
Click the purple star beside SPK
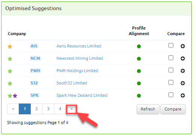point(15,96)
